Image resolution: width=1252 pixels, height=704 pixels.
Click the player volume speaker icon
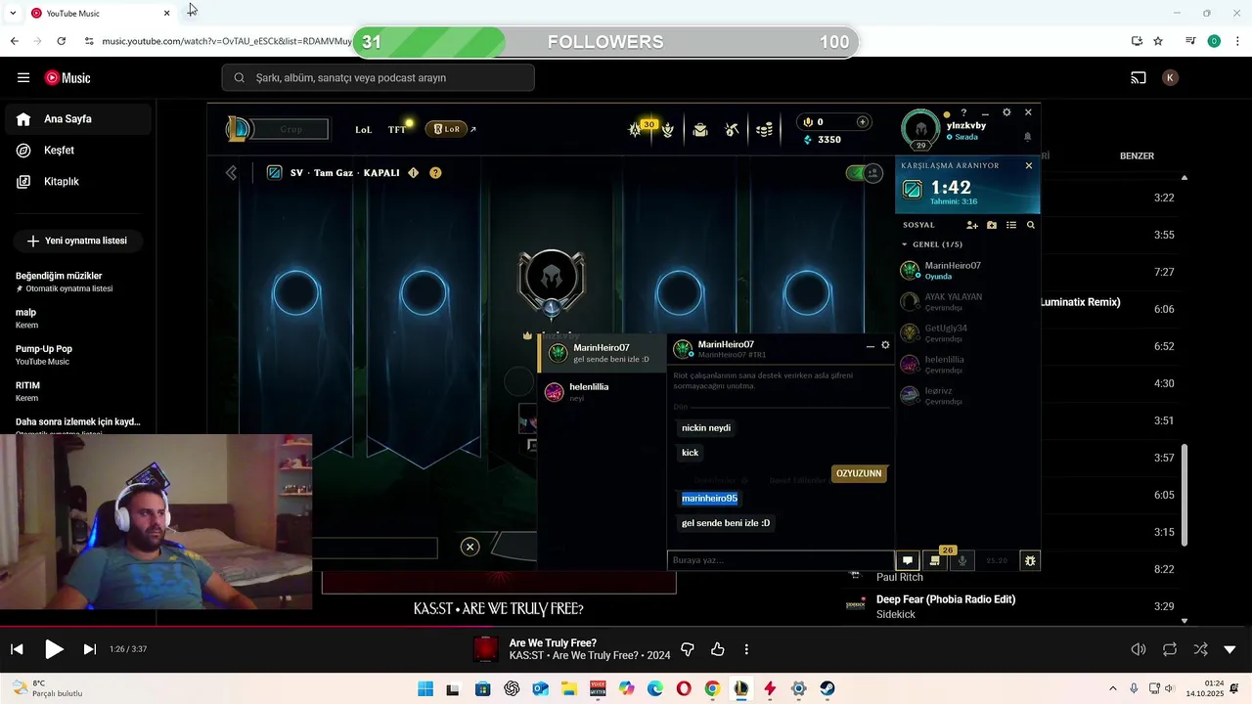pyautogui.click(x=1139, y=649)
